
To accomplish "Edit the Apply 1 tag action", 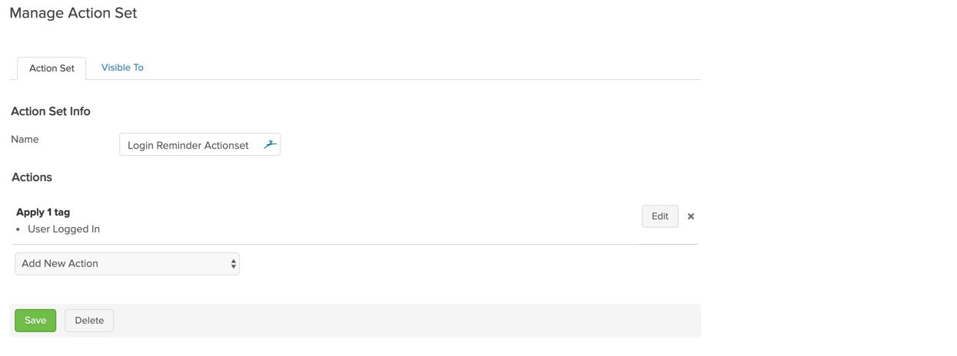I will point(660,216).
